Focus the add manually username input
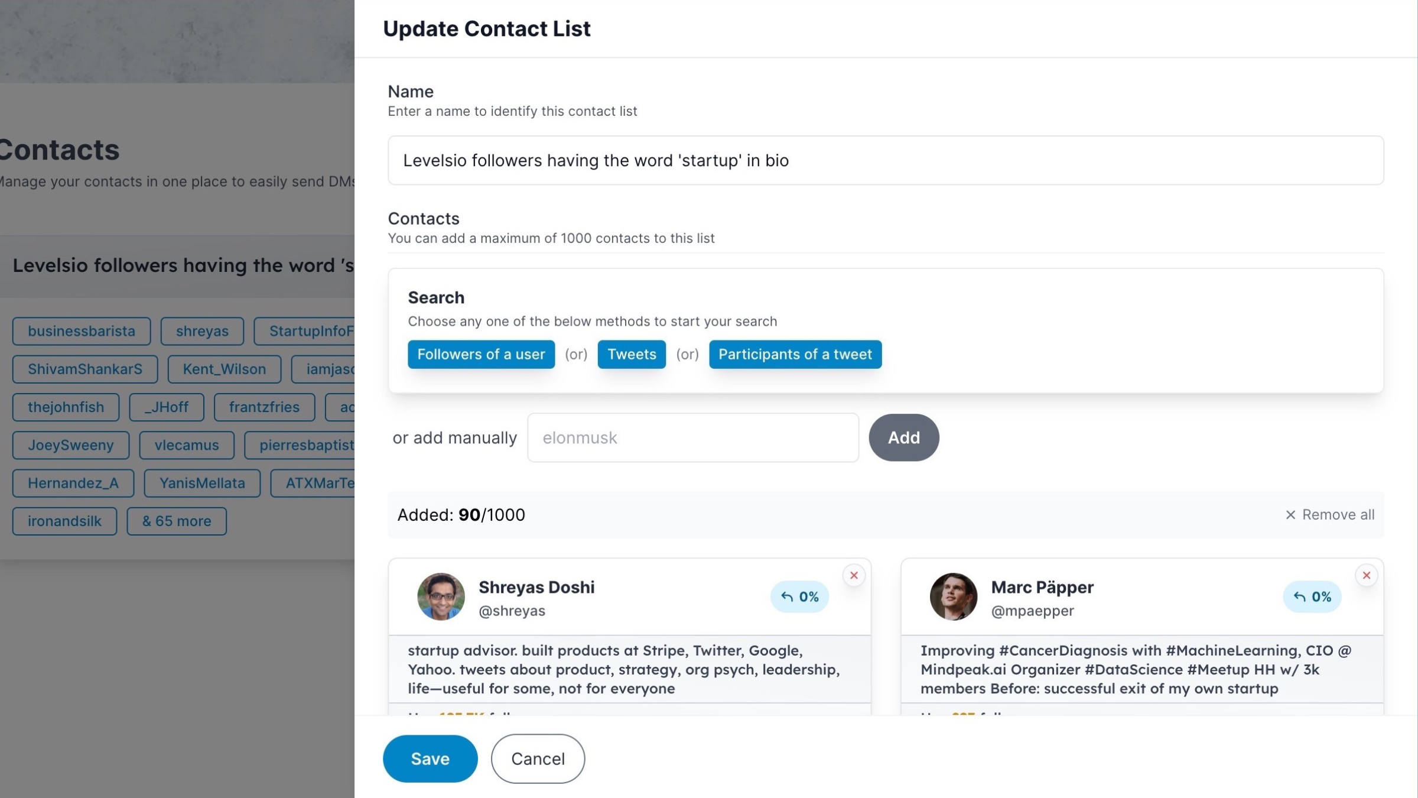 [x=692, y=437]
